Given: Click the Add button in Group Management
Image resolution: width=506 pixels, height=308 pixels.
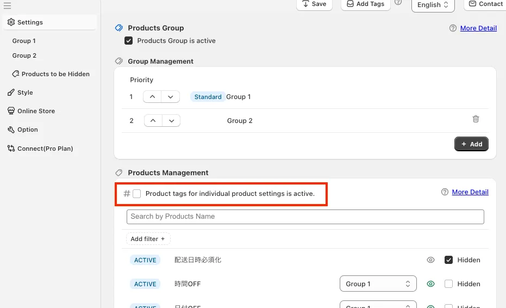Looking at the screenshot, I should [x=471, y=144].
